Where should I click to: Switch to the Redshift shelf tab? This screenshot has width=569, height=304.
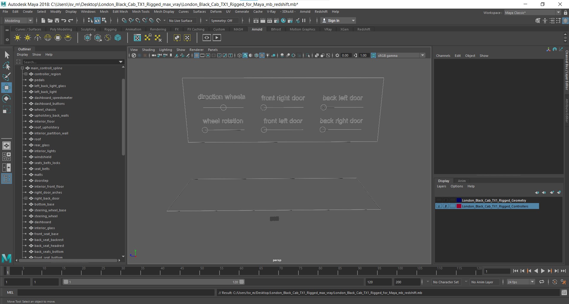point(364,29)
